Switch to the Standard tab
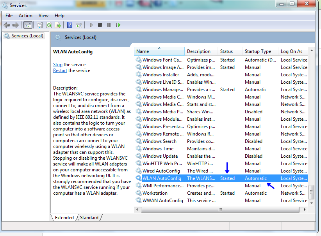 [x=89, y=218]
